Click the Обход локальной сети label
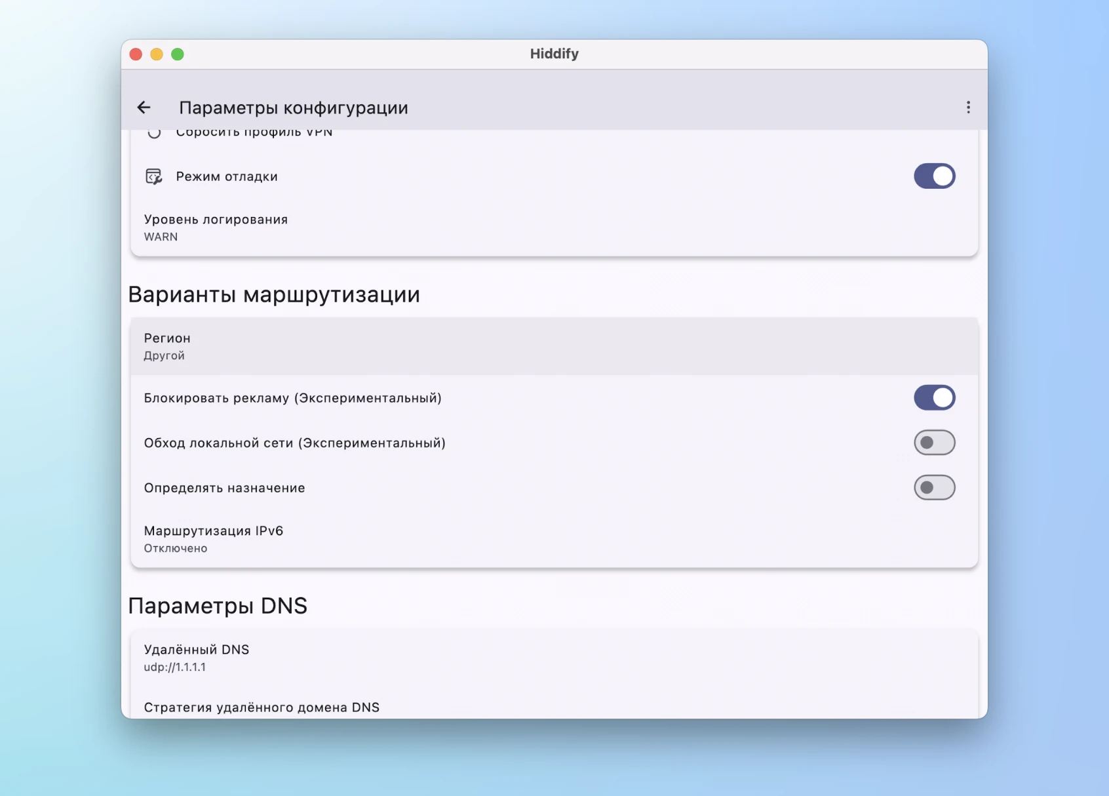This screenshot has width=1109, height=796. click(x=295, y=443)
